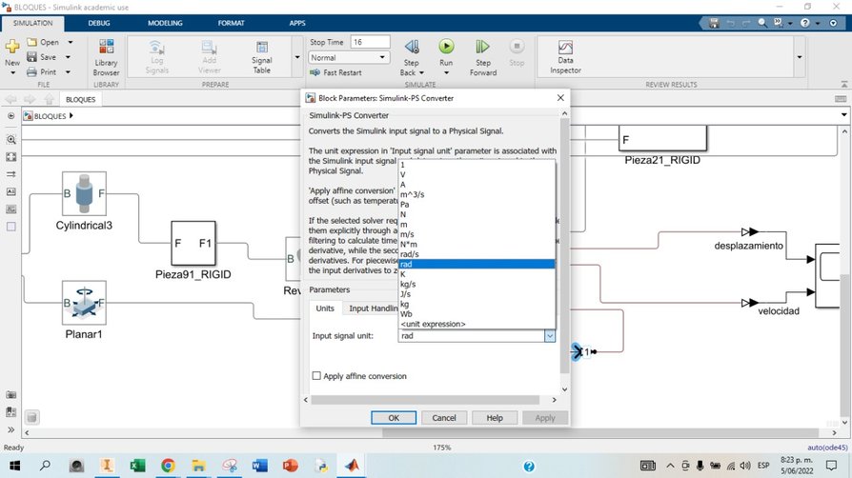The height and width of the screenshot is (478, 852).
Task: Select the Pieza21_RIGID subsystem block
Action: (663, 138)
